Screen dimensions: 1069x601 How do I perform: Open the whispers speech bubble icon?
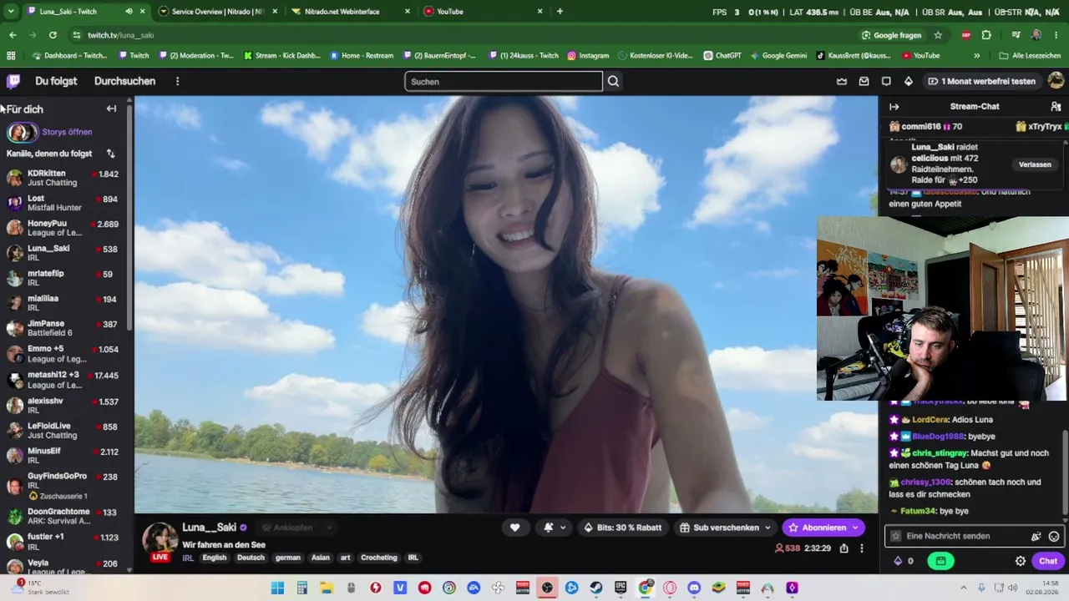(886, 81)
